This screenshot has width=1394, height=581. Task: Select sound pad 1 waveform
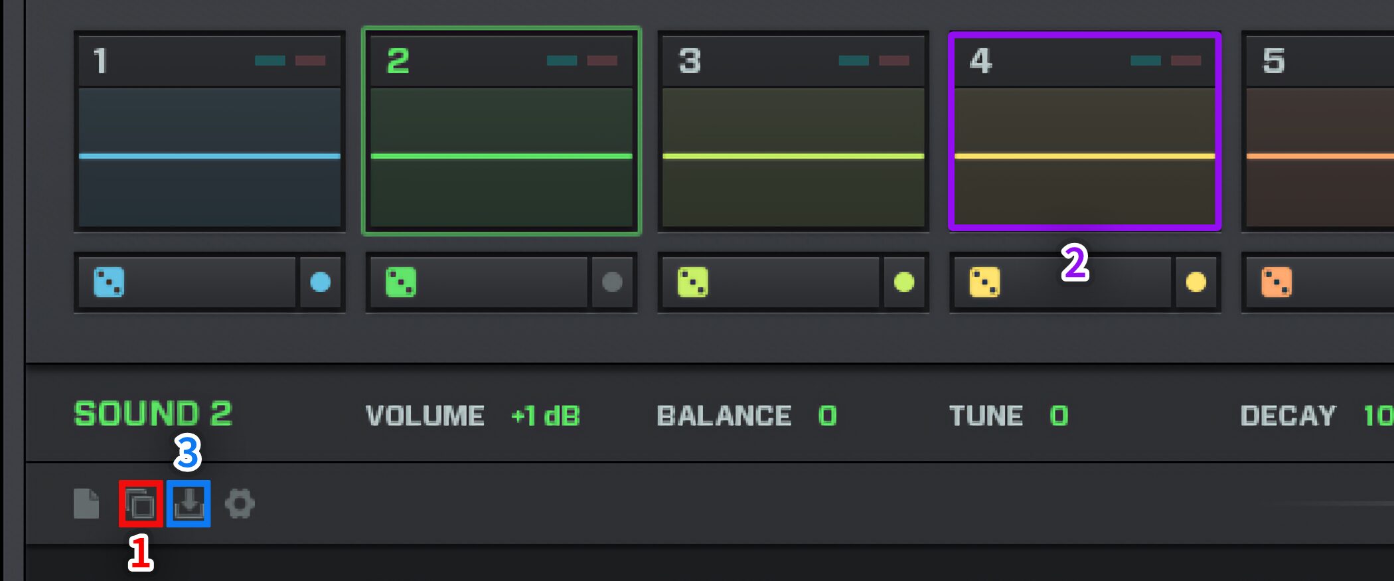tap(210, 157)
